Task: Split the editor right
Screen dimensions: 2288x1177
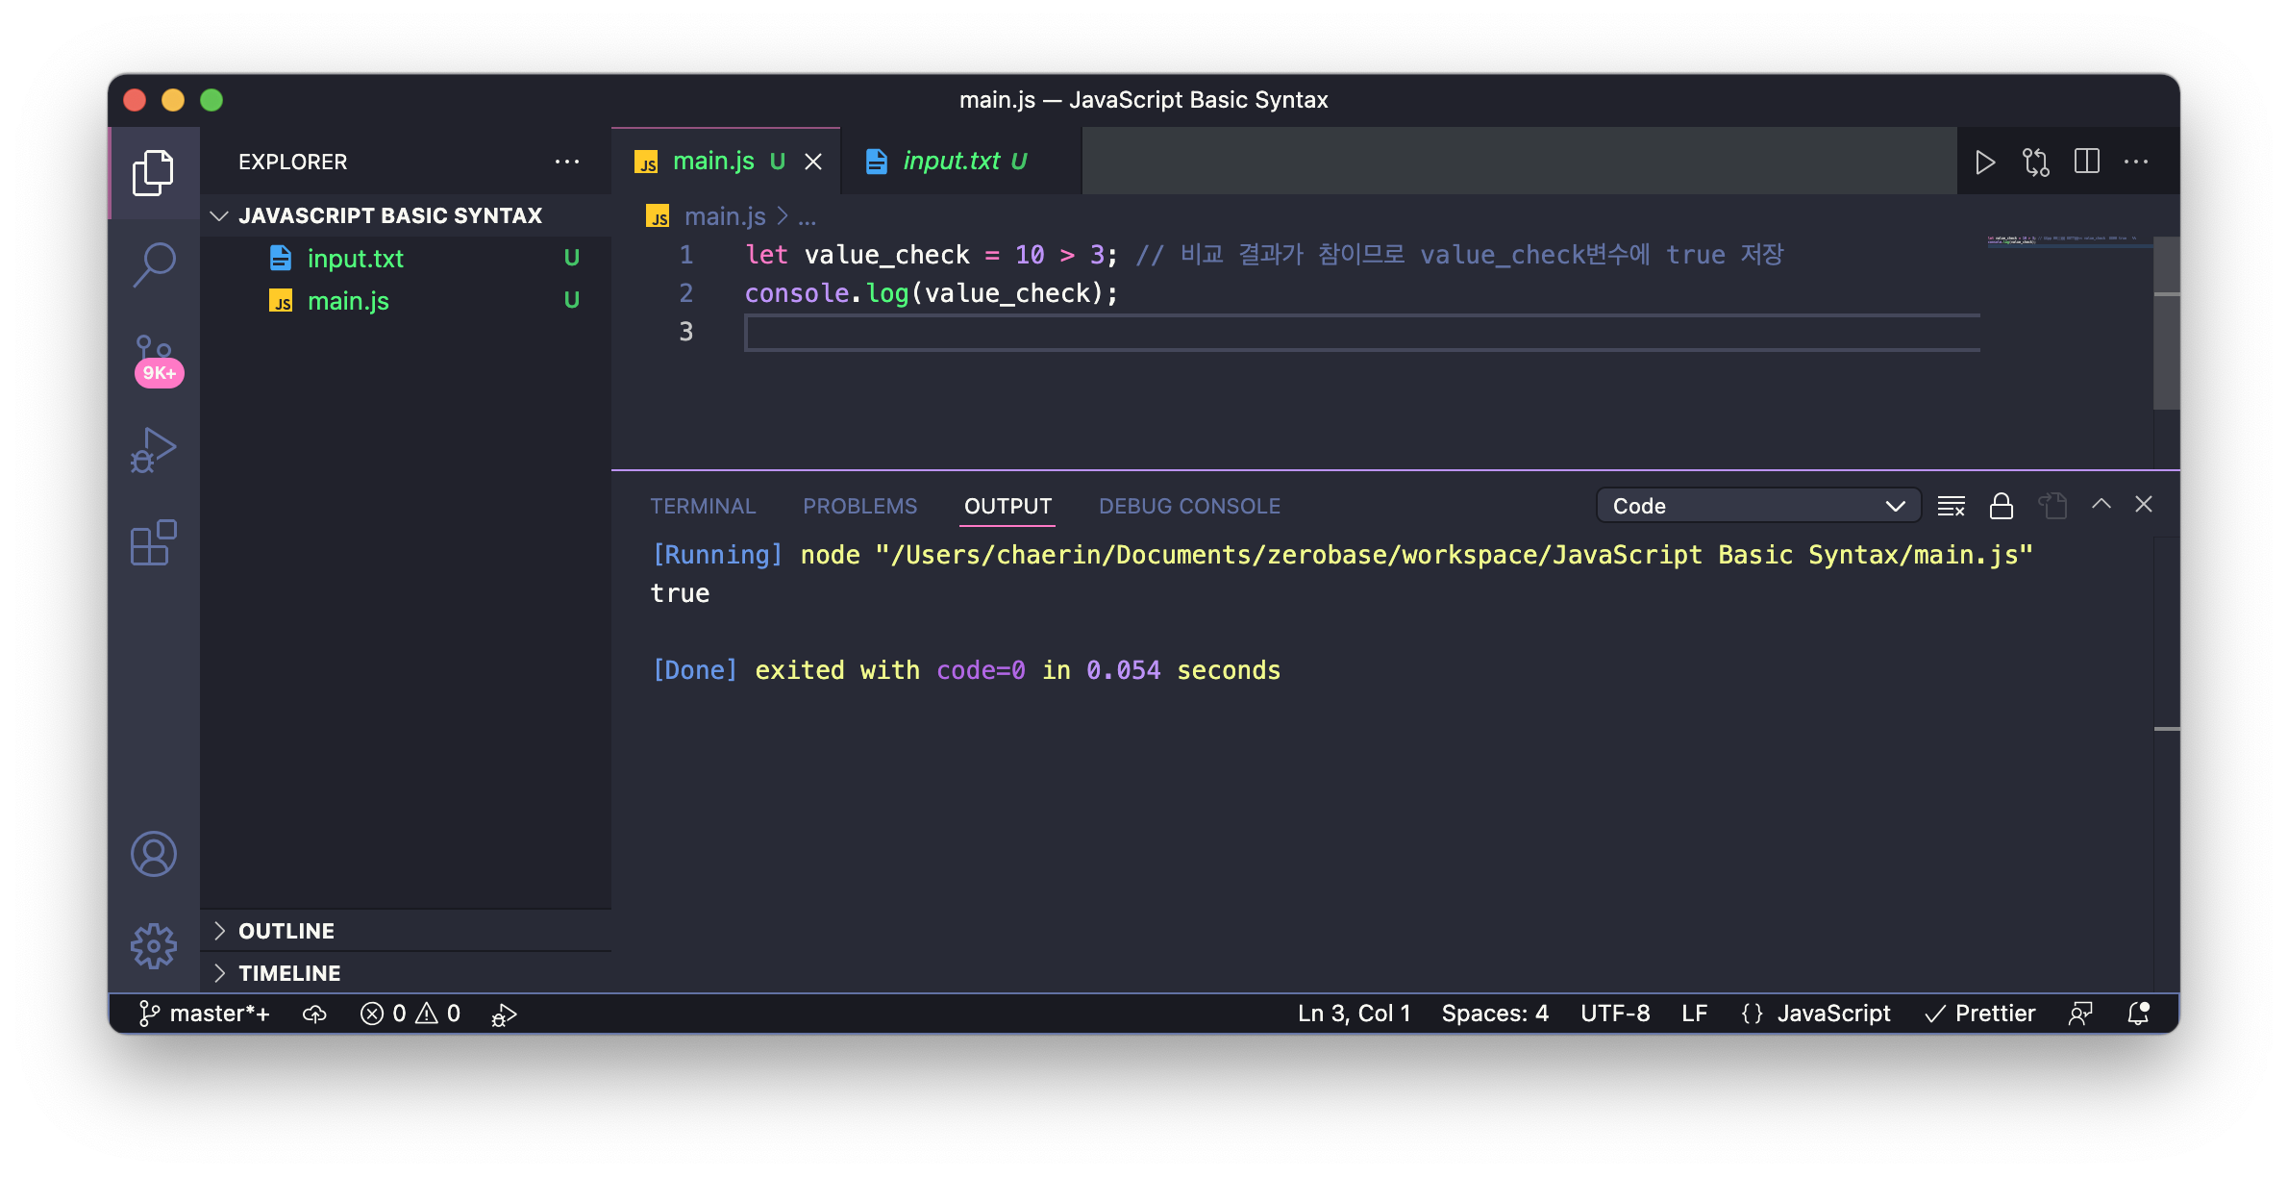Action: tap(2086, 162)
